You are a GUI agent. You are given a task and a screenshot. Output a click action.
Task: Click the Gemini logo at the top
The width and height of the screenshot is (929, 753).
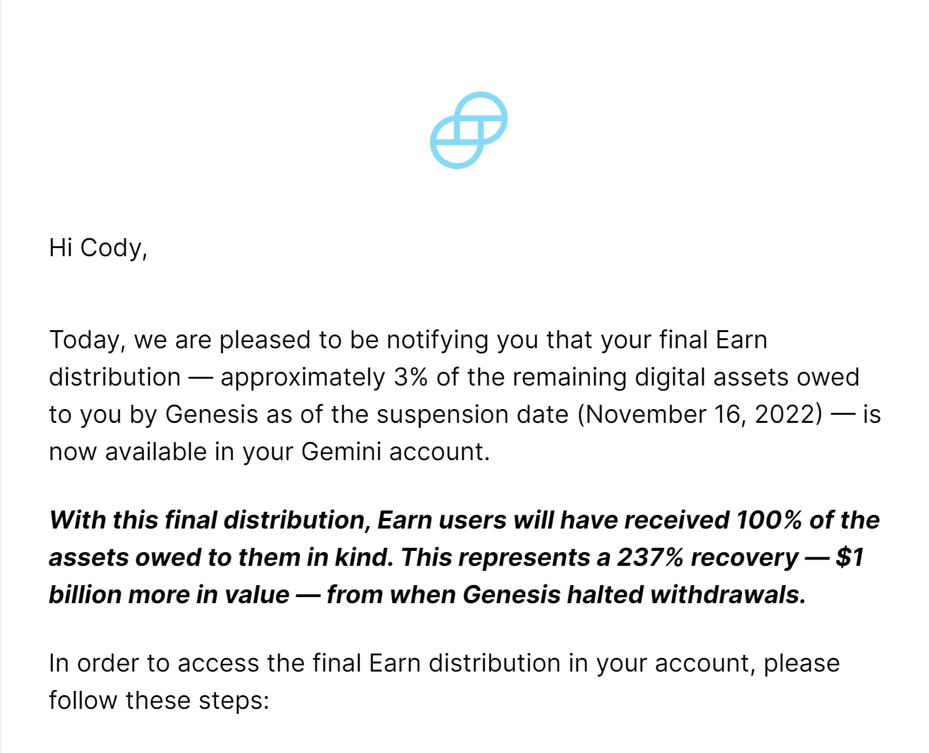point(469,130)
